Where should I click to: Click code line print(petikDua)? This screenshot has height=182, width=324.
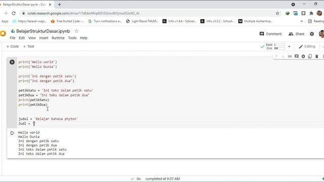(33, 105)
